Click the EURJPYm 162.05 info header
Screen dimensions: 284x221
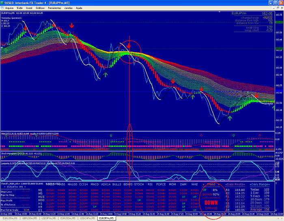[252, 13]
